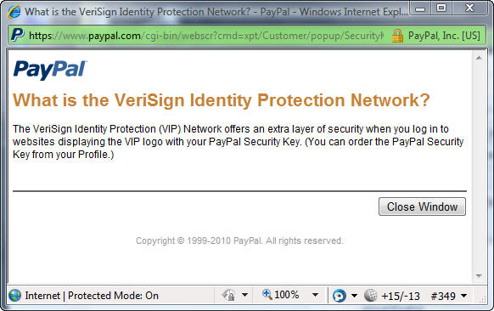The width and height of the screenshot is (494, 311).
Task: Click the privacy report lock icon in status bar
Action: (228, 295)
